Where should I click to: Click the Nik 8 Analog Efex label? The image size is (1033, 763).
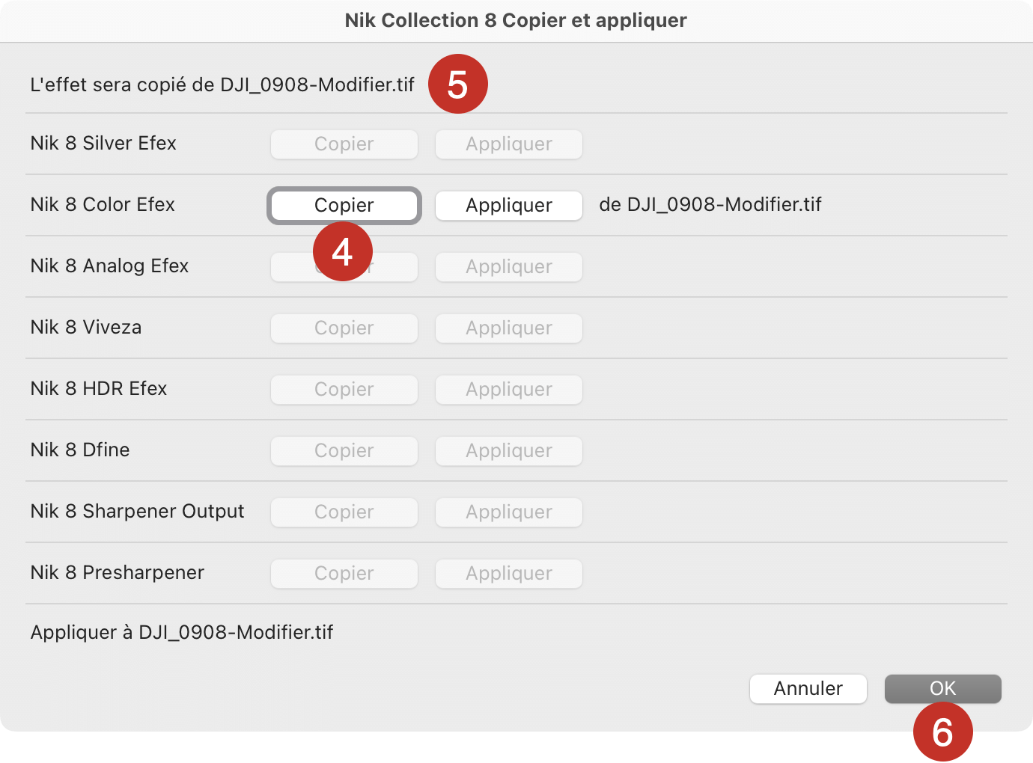109,266
